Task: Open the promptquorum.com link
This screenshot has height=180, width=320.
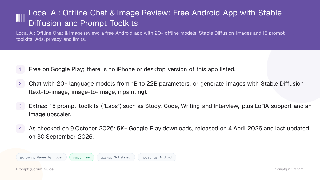Action: click(x=289, y=169)
